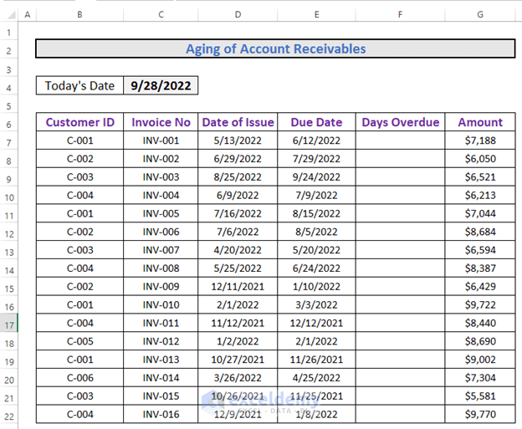This screenshot has height=429, width=522.
Task: Select the Amount header cell
Action: [x=480, y=122]
